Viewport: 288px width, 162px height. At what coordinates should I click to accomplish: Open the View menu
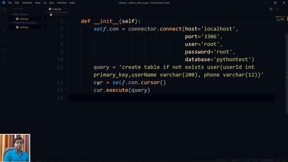tap(38, 3)
